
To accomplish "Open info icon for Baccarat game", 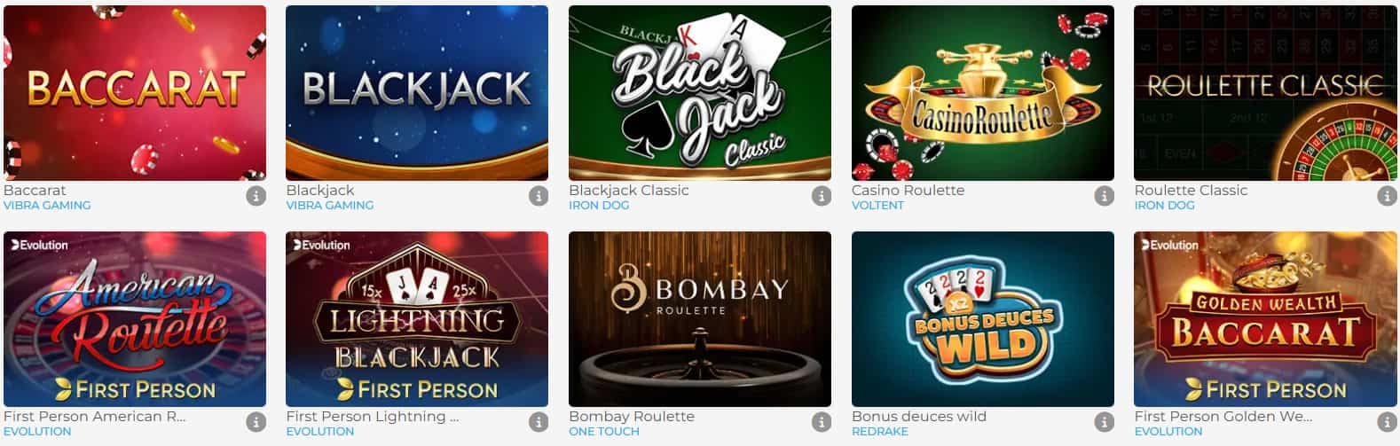I will point(256,196).
